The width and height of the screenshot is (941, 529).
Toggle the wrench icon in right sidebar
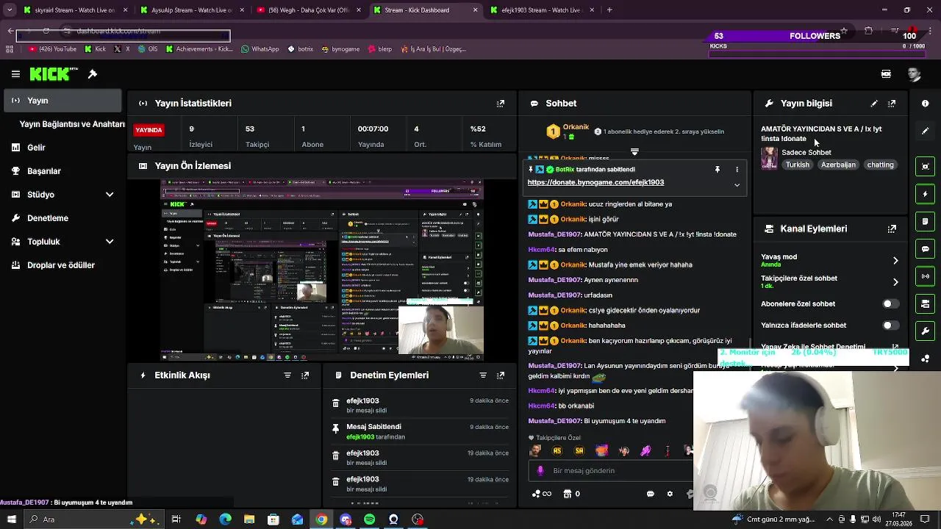point(925,331)
